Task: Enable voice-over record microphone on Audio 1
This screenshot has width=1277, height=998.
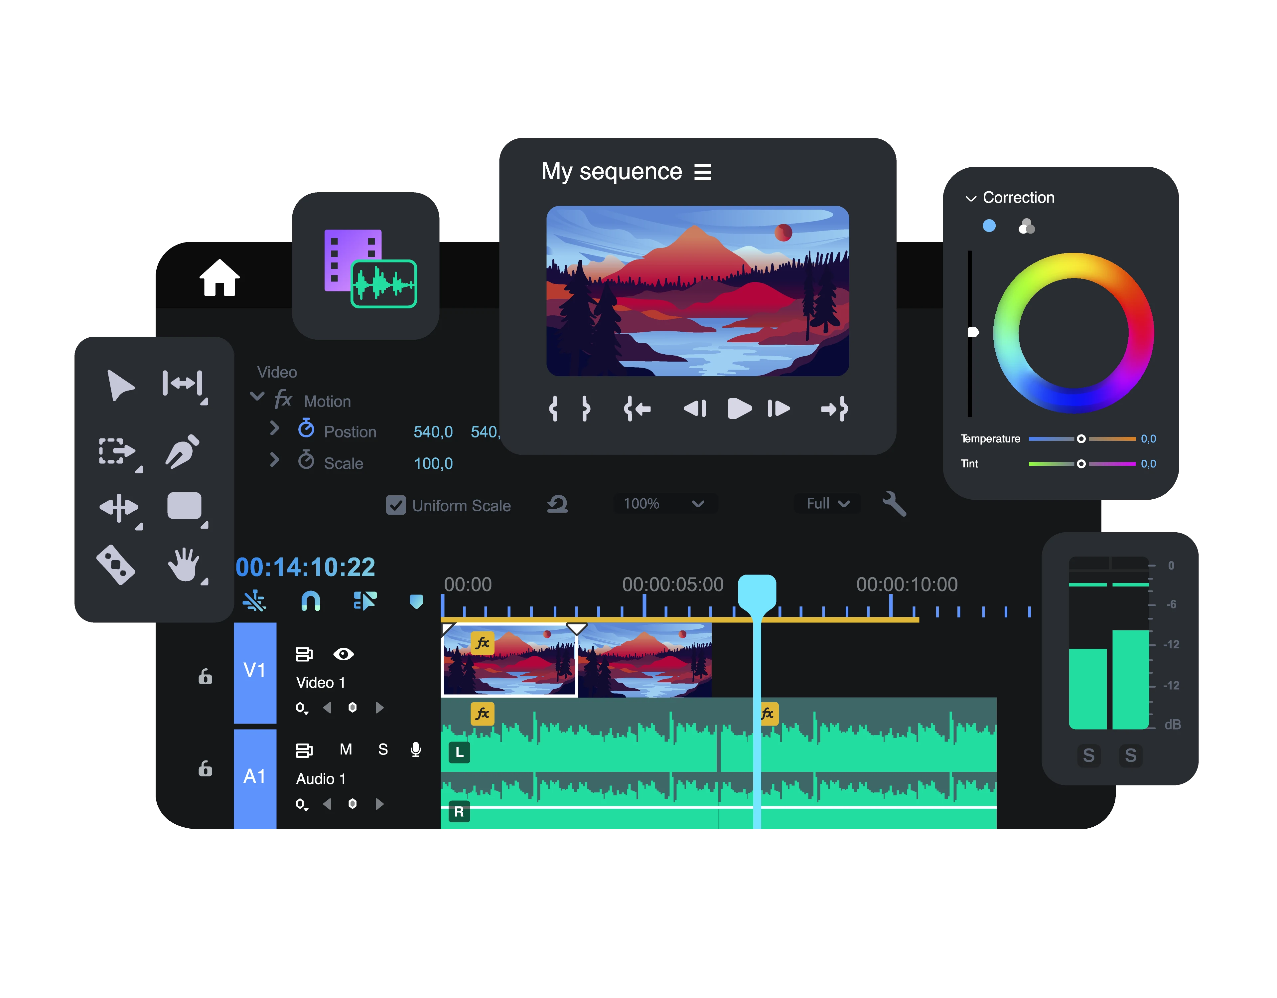Action: click(416, 749)
